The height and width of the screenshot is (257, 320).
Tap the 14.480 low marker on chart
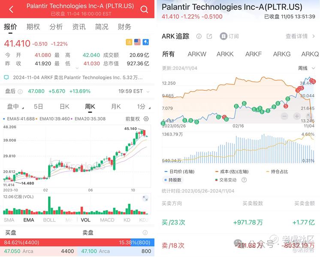tap(28, 183)
